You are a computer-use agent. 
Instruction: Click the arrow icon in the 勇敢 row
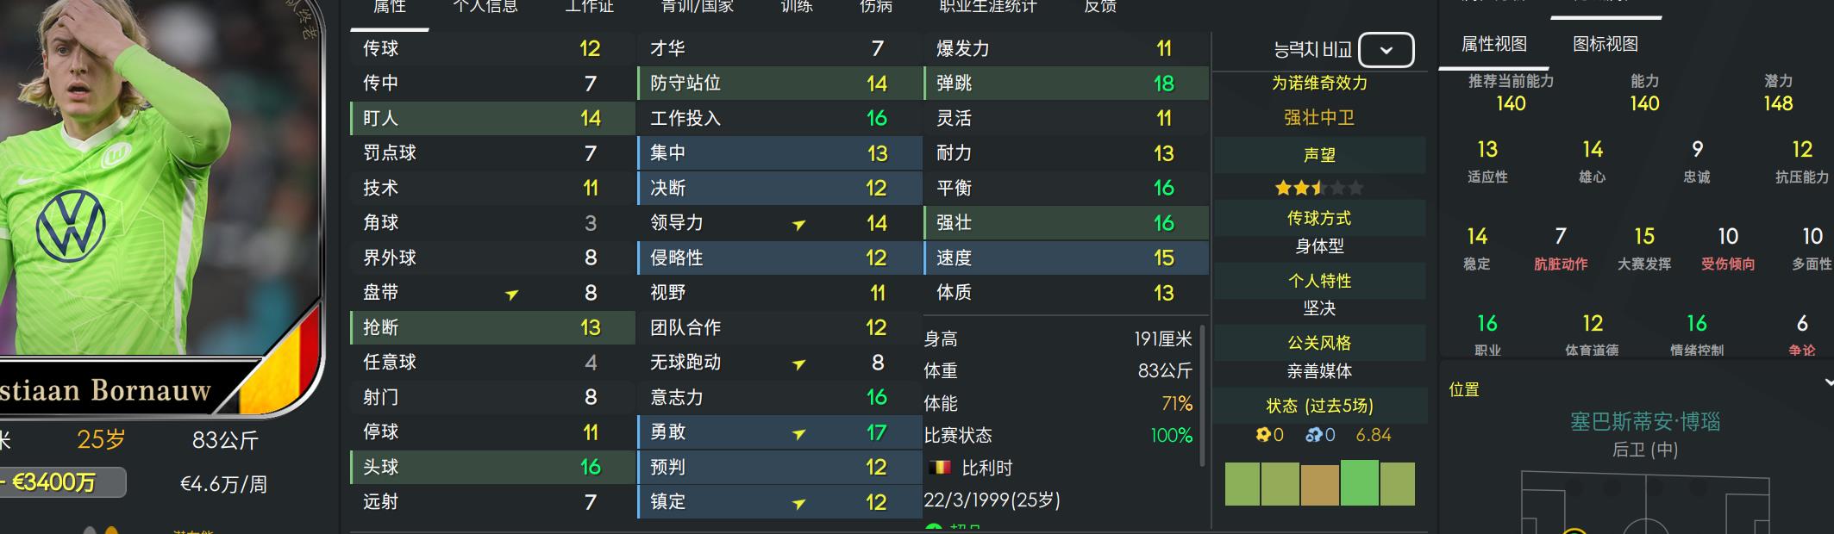tap(798, 433)
